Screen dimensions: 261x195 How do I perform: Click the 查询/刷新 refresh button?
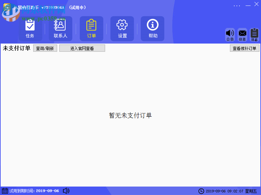[x=45, y=48]
